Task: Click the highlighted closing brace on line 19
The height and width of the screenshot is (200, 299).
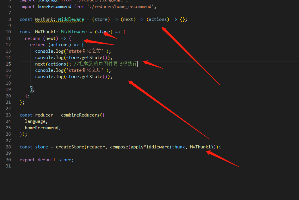Action: [x=31, y=89]
